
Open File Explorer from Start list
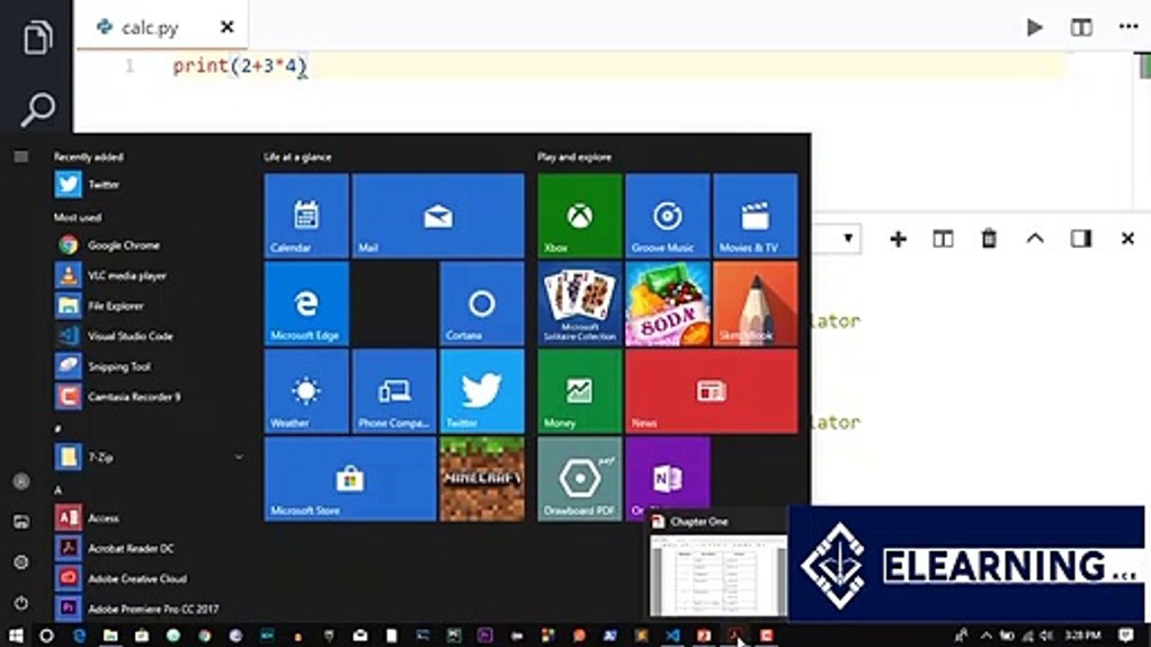[x=144, y=306]
